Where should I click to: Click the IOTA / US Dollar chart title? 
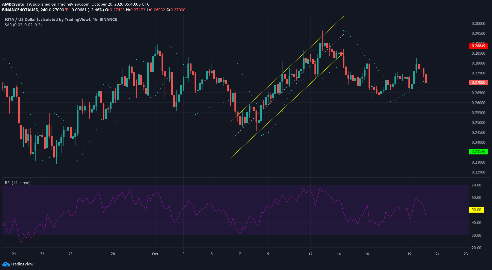click(61, 20)
